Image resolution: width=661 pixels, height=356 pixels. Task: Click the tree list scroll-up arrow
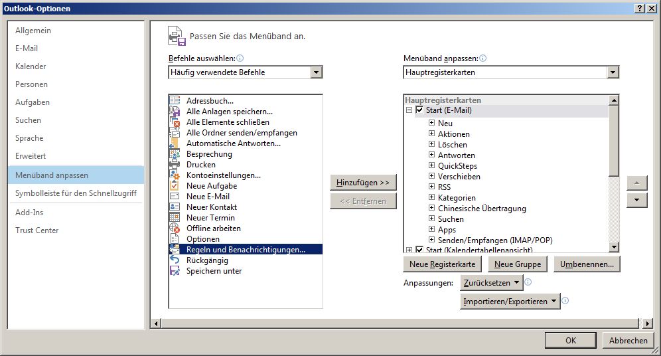click(x=614, y=100)
